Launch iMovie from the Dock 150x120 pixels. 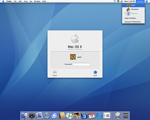pos(84,115)
